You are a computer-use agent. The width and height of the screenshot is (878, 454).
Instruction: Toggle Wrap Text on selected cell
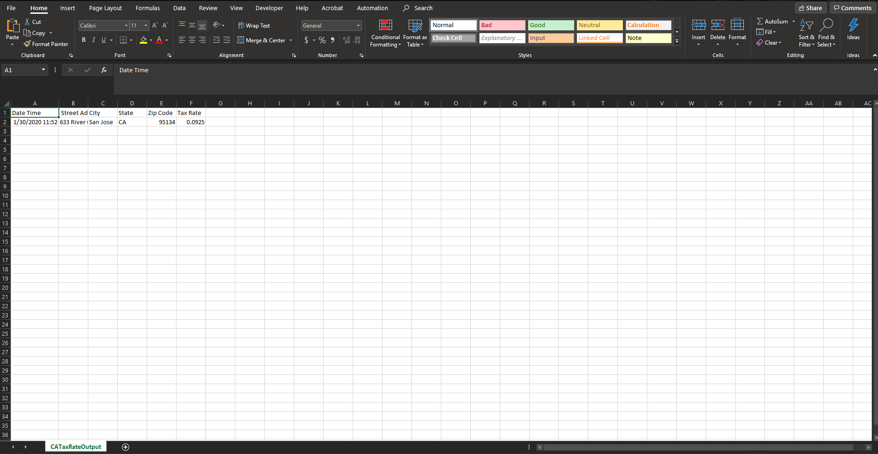254,26
